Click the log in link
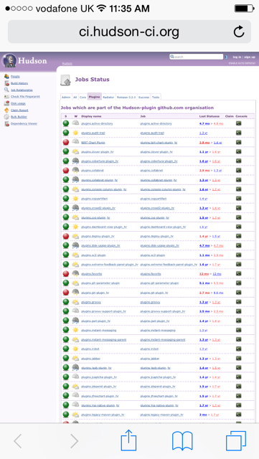This screenshot has height=459, width=259. (237, 57)
